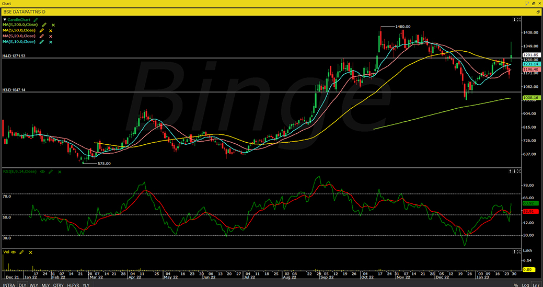
Task: Click the H3-D:1047.14 pivot label
Action: 14,90
